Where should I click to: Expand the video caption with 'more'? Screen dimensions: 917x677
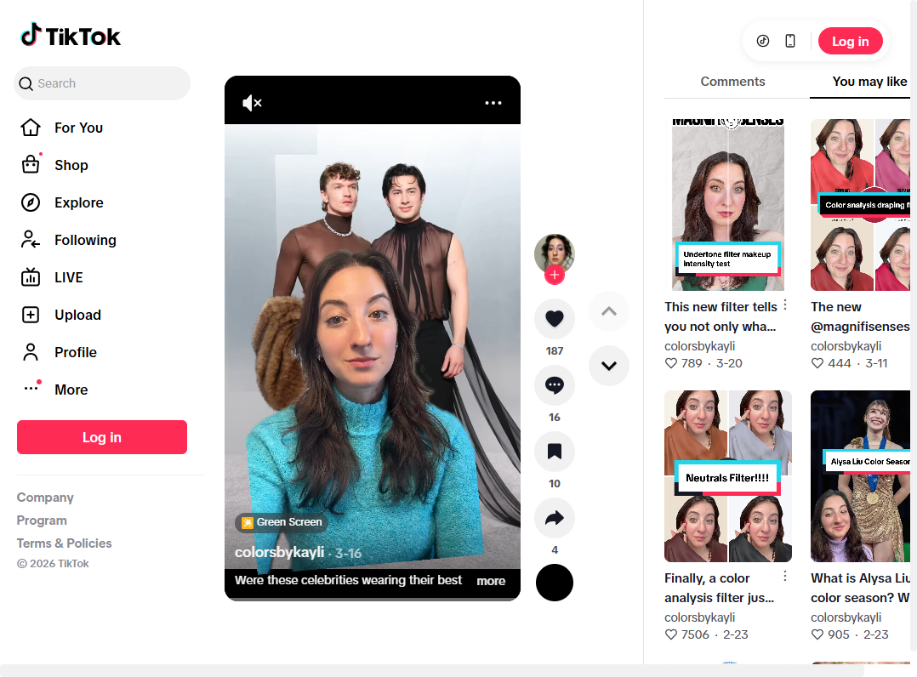tap(491, 581)
